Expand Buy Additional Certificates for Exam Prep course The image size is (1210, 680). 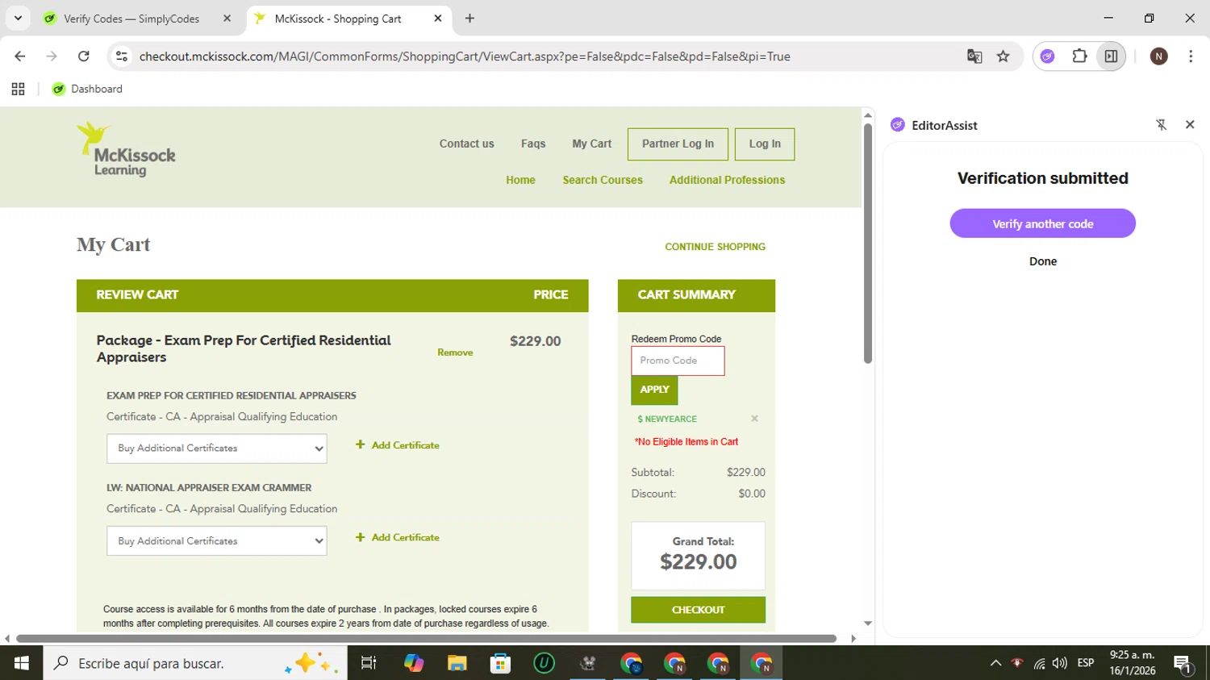[217, 448]
